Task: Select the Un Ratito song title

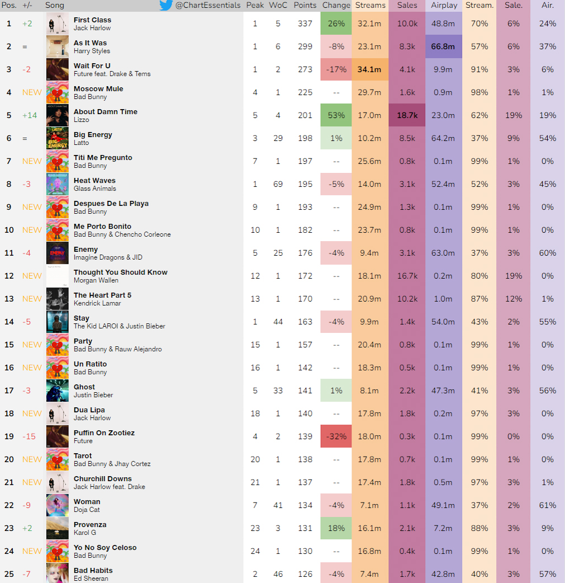Action: 91,364
